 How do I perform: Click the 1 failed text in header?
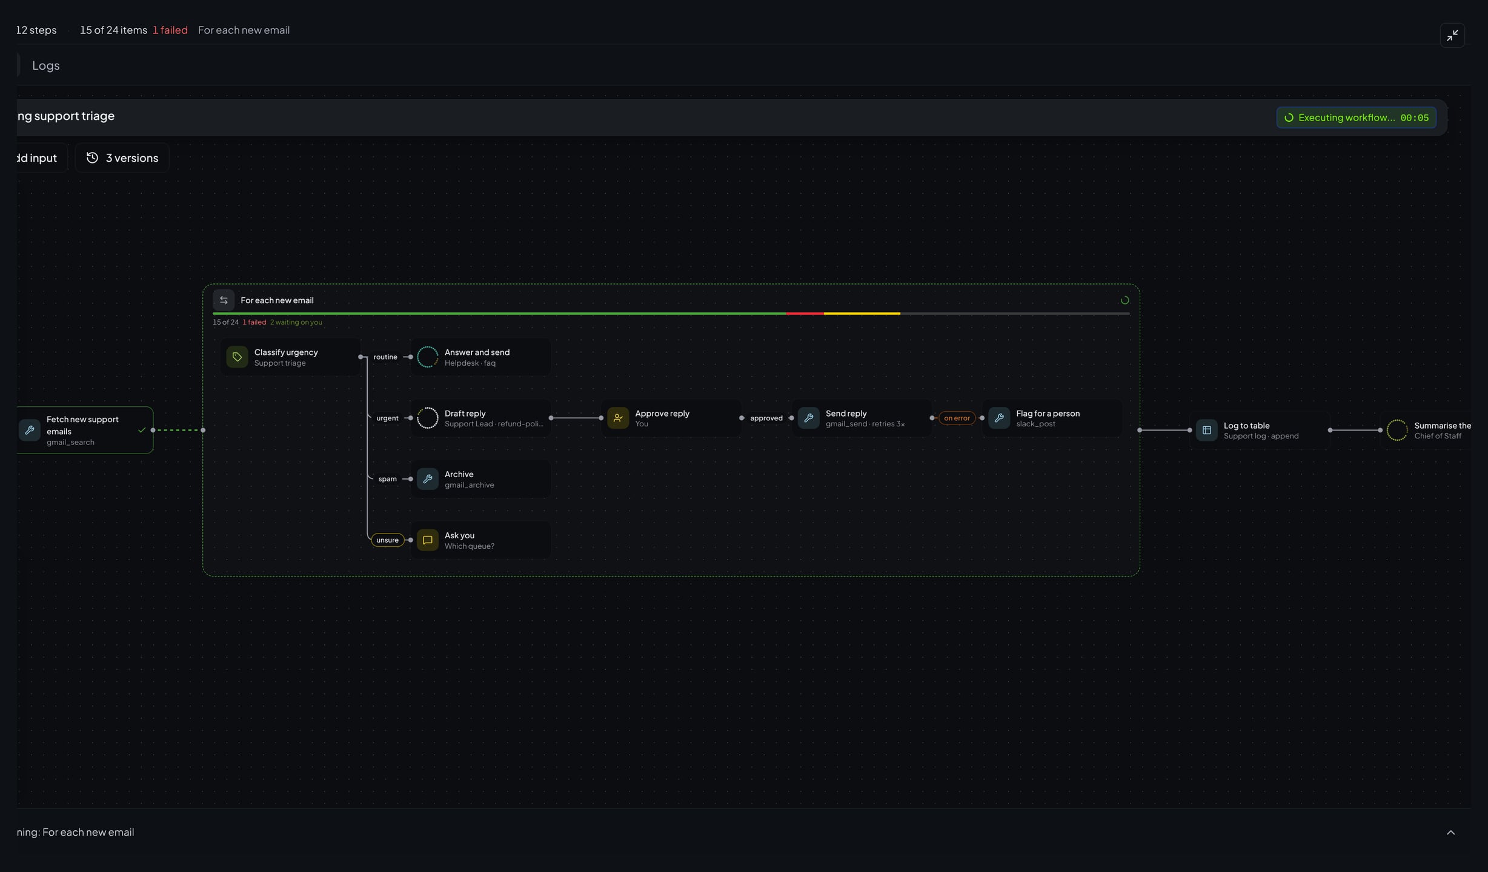[170, 30]
